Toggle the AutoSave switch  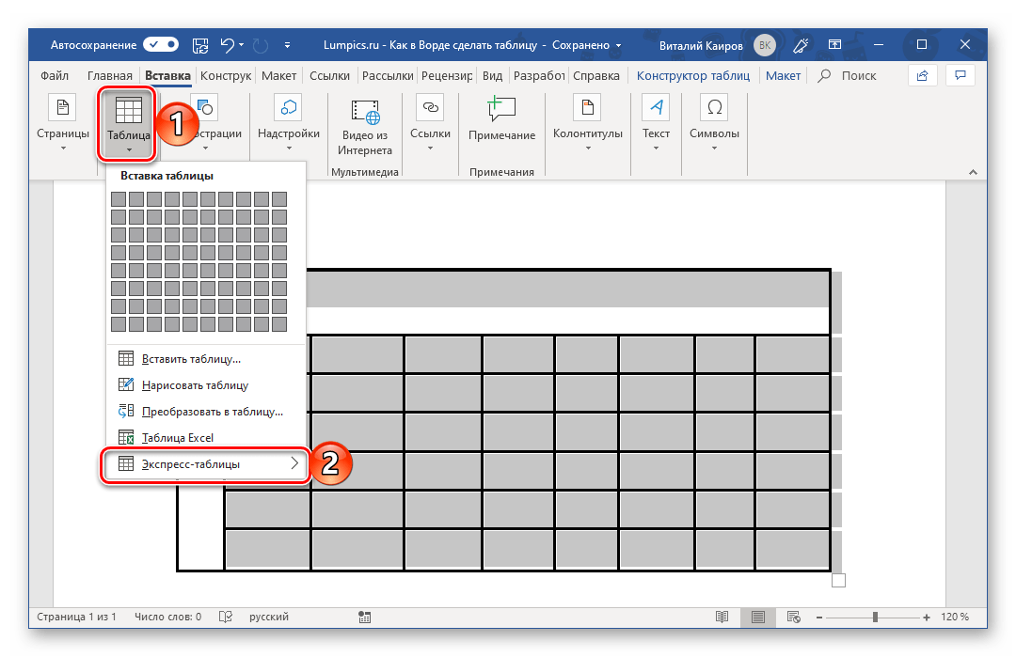161,45
